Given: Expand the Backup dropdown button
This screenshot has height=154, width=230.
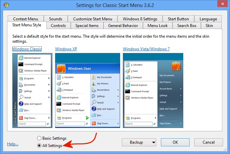Looking at the screenshot, I should [139, 142].
